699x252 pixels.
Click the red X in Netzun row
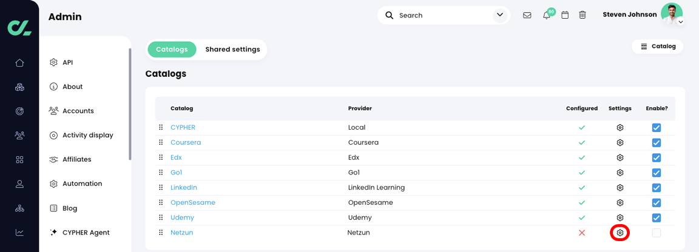pos(581,233)
